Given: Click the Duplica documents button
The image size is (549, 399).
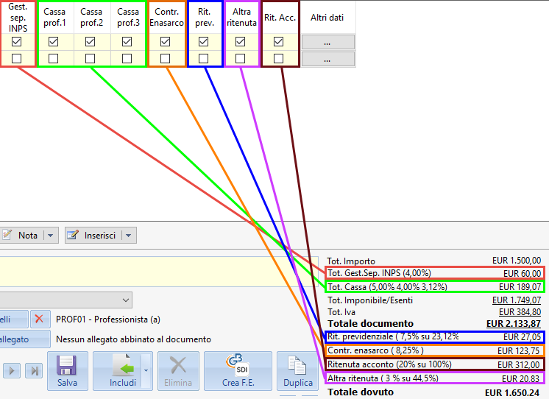Looking at the screenshot, I should tap(297, 371).
